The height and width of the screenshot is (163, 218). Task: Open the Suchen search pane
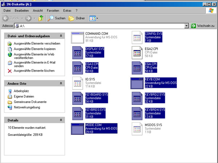coord(56,18)
